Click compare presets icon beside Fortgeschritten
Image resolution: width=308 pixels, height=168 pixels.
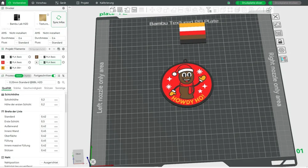[63, 76]
